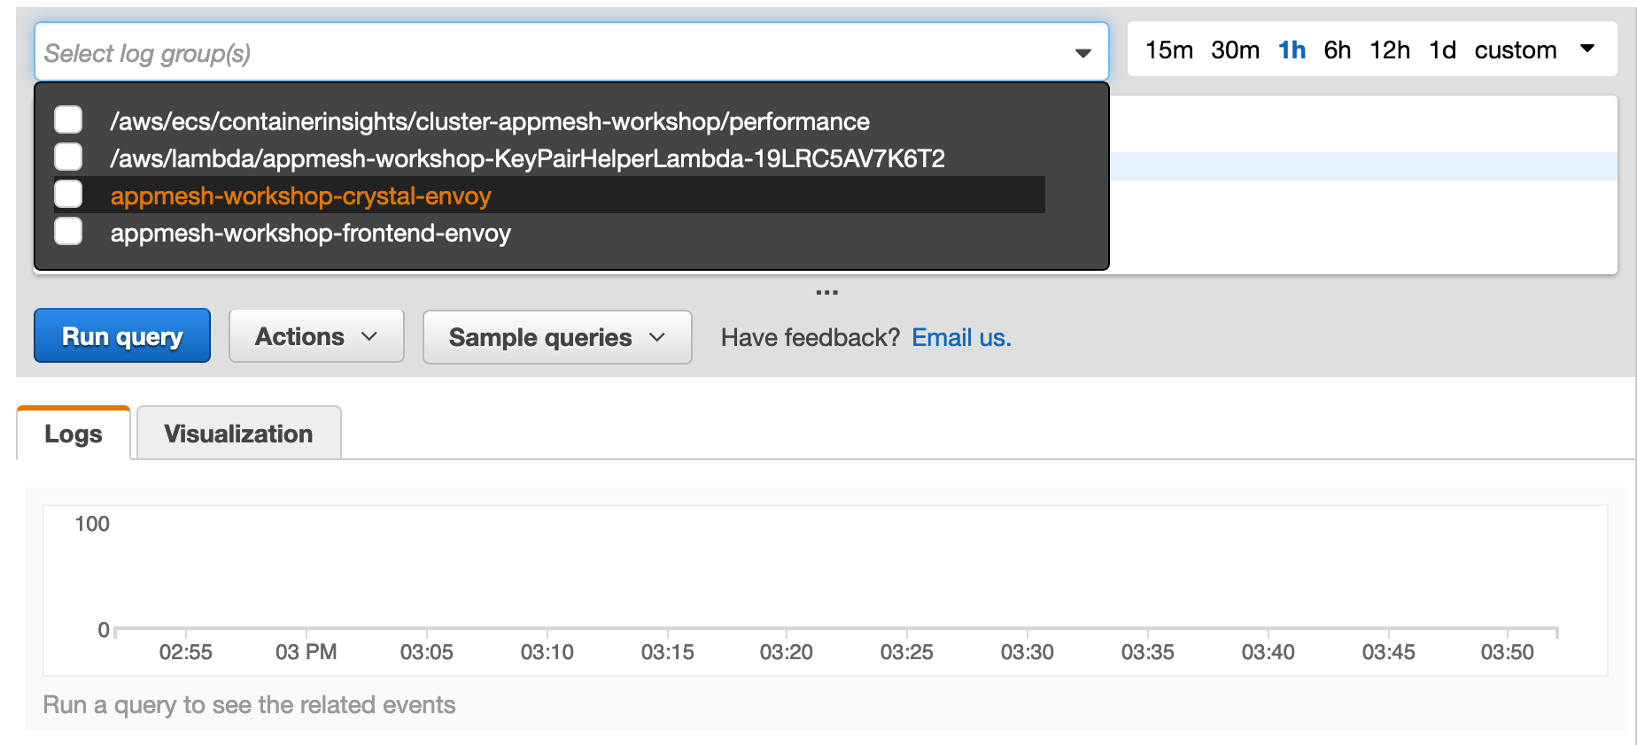Collapse the log group dropdown arrow

1082,53
